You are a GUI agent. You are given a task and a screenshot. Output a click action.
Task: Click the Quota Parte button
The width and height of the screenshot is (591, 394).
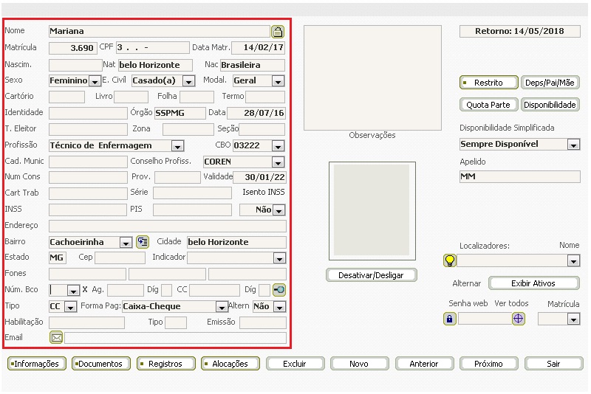(x=489, y=105)
